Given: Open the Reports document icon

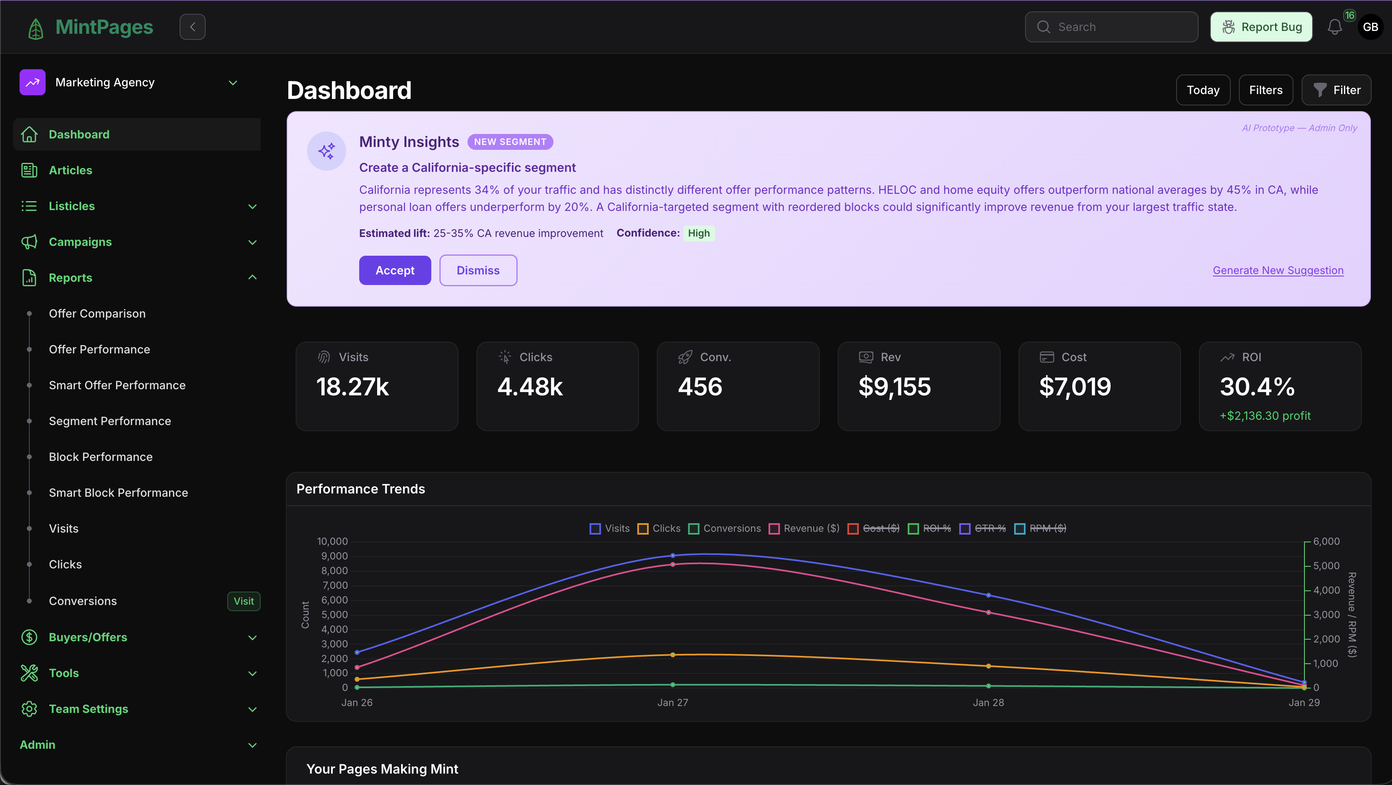Looking at the screenshot, I should click(29, 277).
